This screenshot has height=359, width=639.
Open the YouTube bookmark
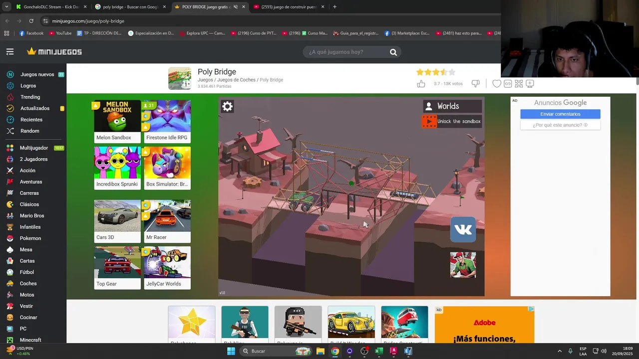coord(60,33)
